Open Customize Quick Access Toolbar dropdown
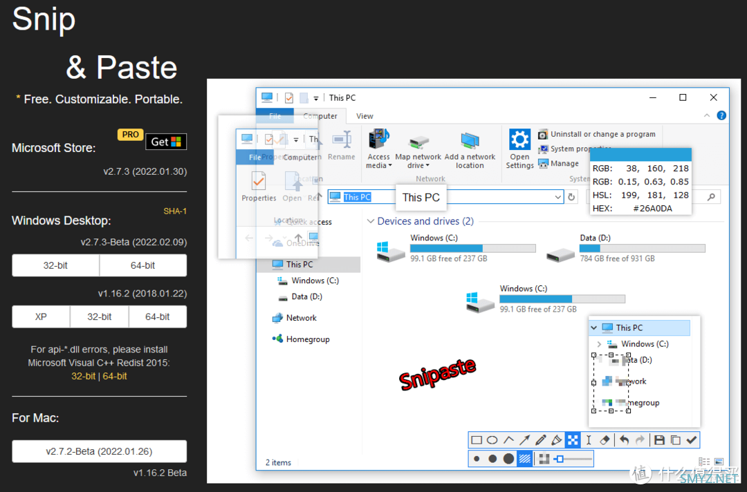Image resolution: width=747 pixels, height=492 pixels. (x=316, y=99)
